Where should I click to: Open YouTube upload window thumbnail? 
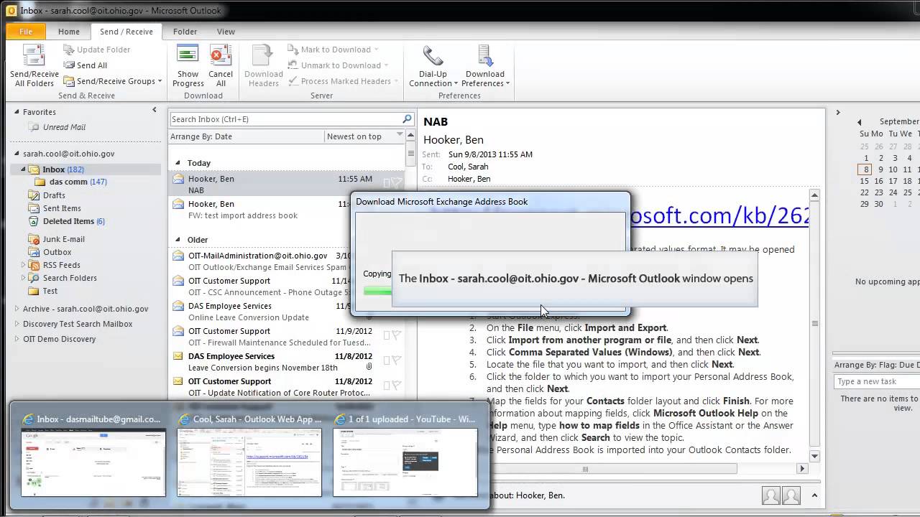(x=405, y=457)
